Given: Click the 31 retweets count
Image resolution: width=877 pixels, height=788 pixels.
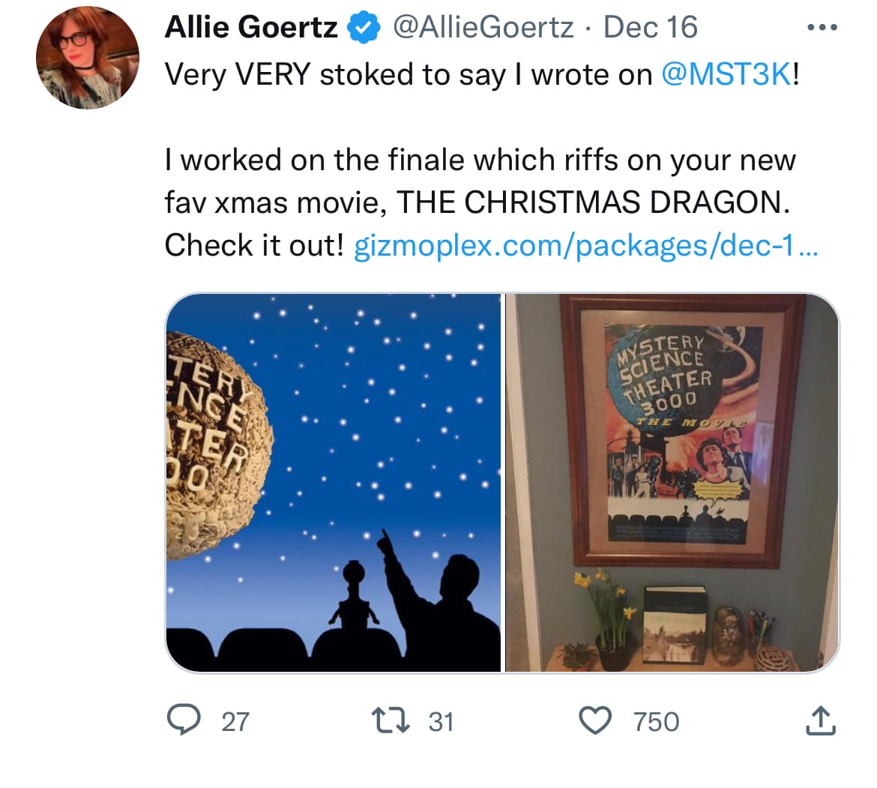Looking at the screenshot, I should click(441, 721).
